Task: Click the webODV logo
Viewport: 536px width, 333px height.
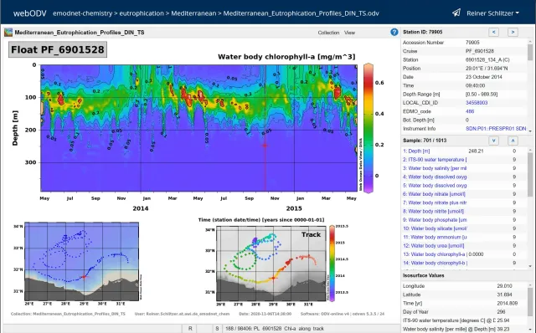Action: point(30,13)
